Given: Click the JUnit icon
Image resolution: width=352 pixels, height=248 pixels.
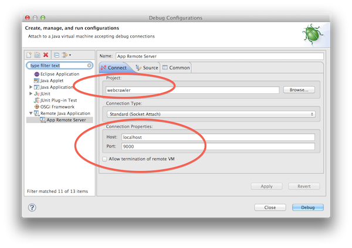Looking at the screenshot, I should 36,94.
